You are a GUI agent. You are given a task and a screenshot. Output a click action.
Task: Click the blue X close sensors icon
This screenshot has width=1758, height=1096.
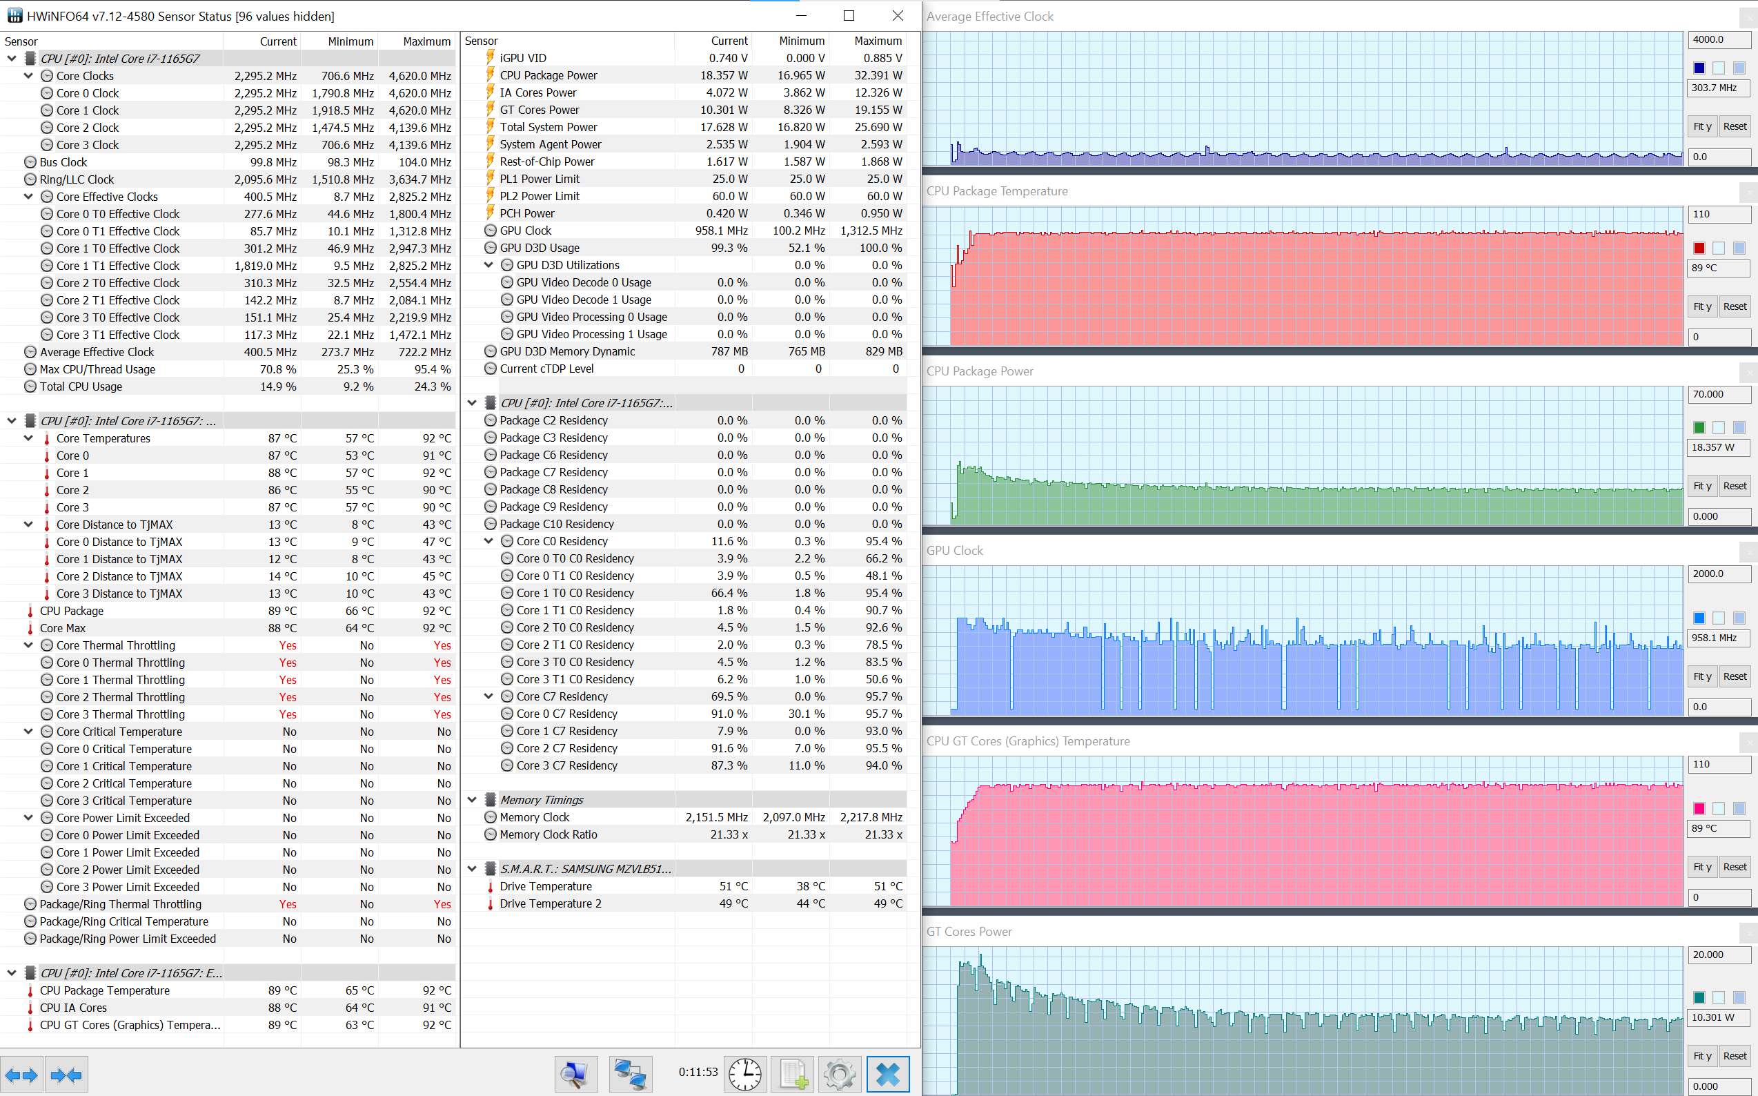888,1074
